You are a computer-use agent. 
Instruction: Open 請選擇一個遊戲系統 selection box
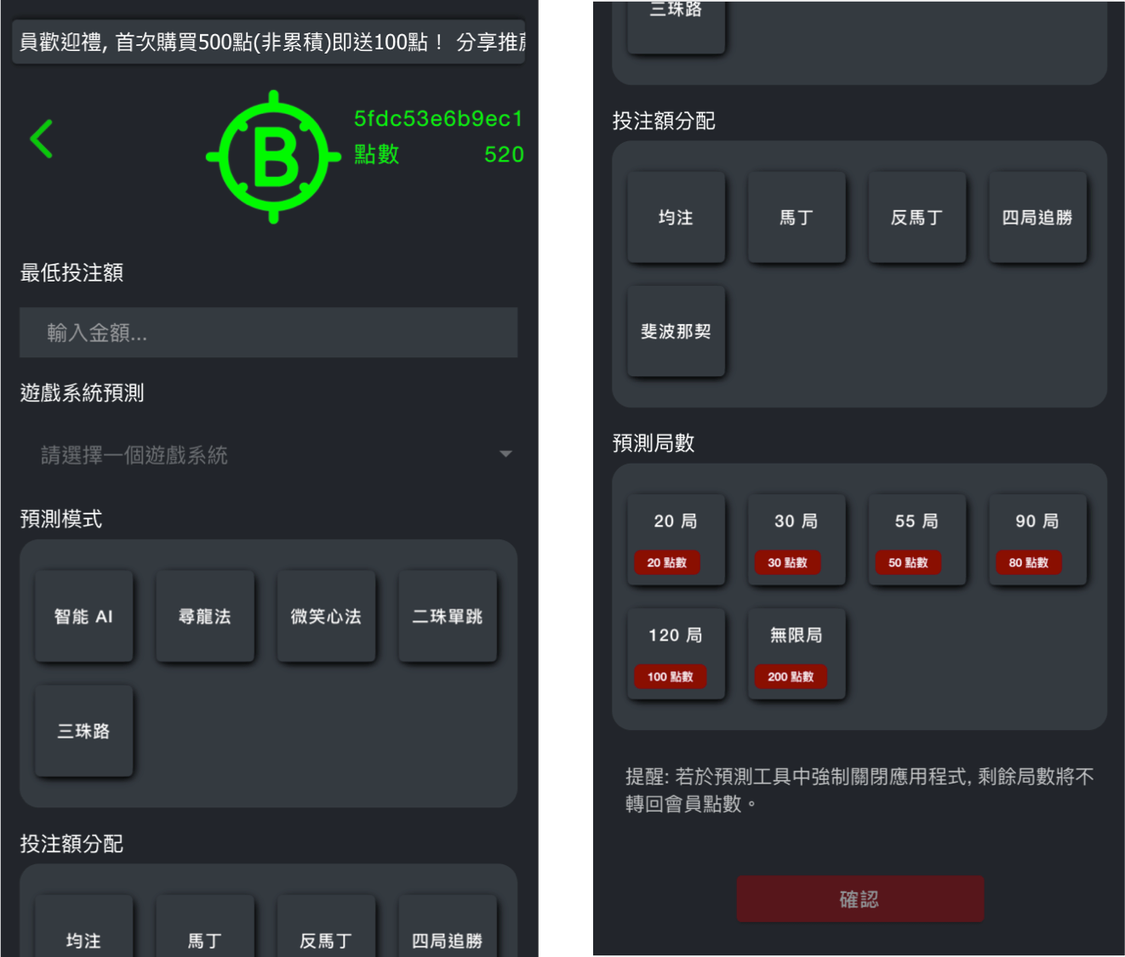[x=268, y=455]
